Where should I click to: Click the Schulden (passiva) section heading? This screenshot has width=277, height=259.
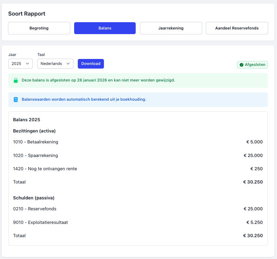click(34, 198)
